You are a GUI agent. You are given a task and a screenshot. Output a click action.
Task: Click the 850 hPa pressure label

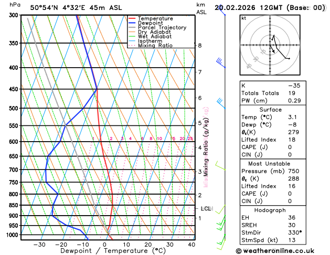pos(15,205)
